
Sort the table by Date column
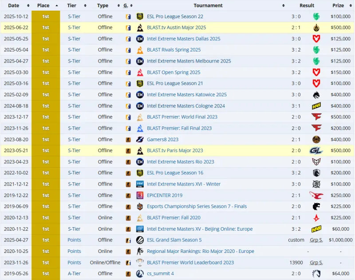[x=16, y=5]
